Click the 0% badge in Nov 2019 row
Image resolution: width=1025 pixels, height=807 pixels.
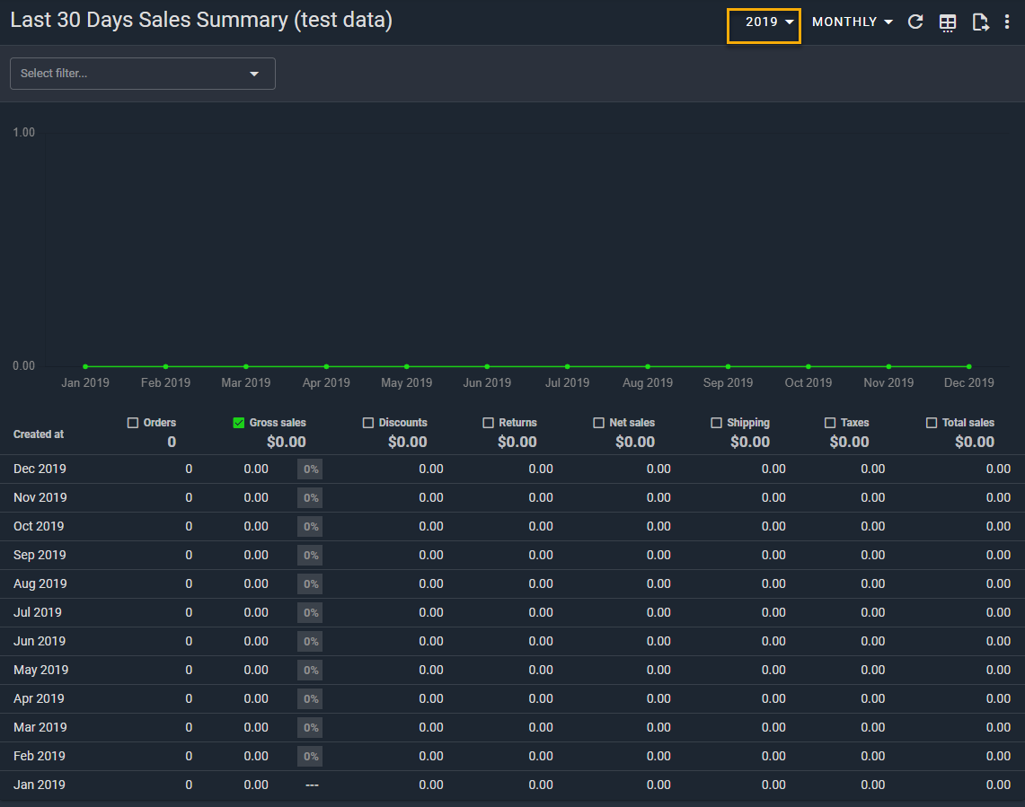click(x=310, y=497)
